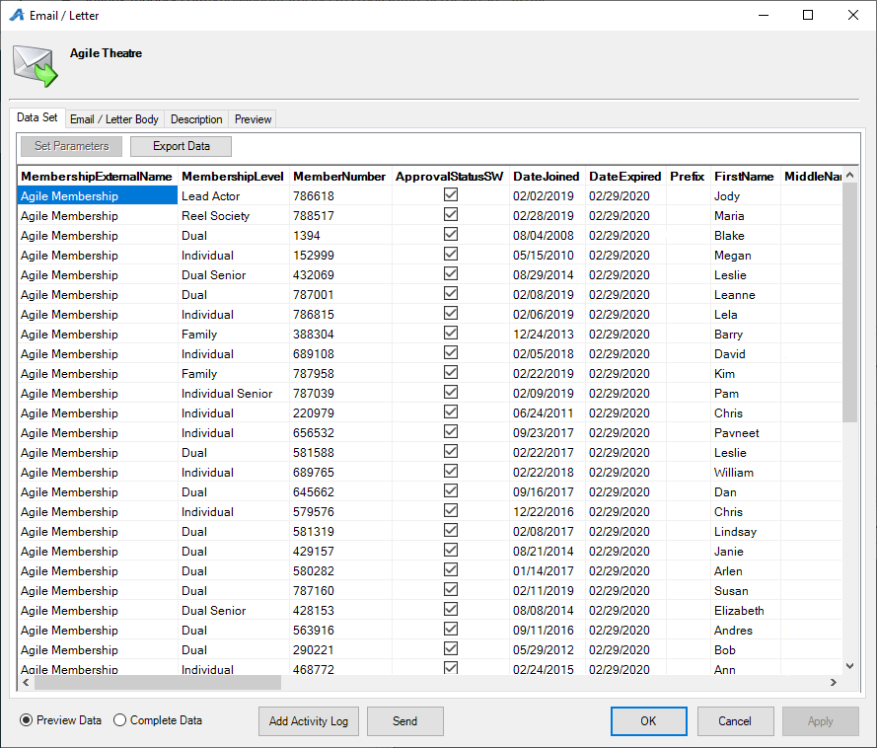This screenshot has width=877, height=748.
Task: Click the MembershipLevel column header
Action: tap(233, 177)
